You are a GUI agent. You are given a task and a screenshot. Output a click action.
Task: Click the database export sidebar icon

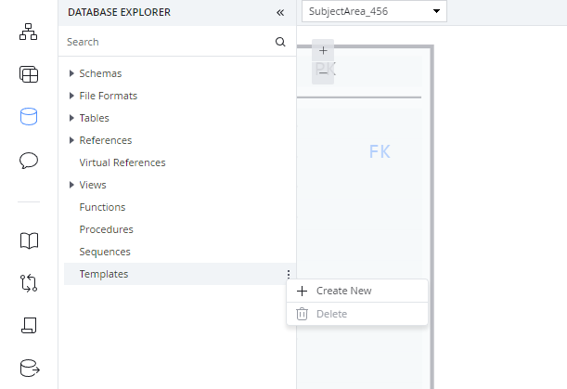pos(29,367)
